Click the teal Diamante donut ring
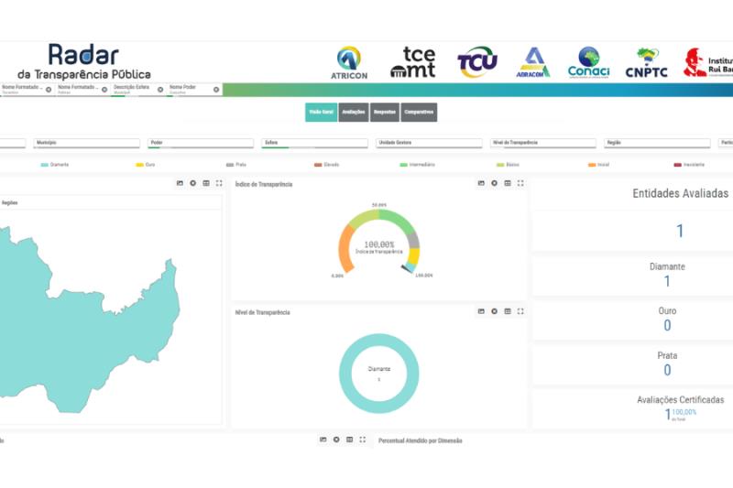This screenshot has height=488, width=733. (x=345, y=373)
